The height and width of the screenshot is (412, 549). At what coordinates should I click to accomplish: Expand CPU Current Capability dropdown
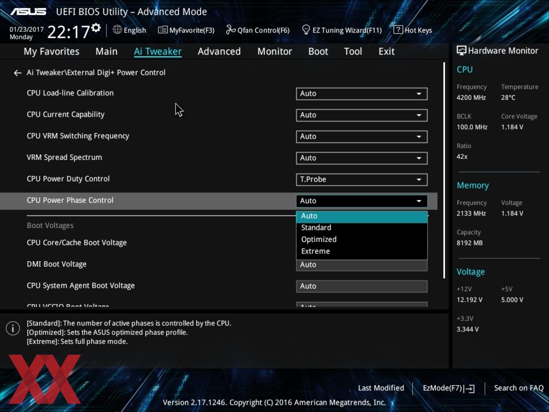[362, 115]
